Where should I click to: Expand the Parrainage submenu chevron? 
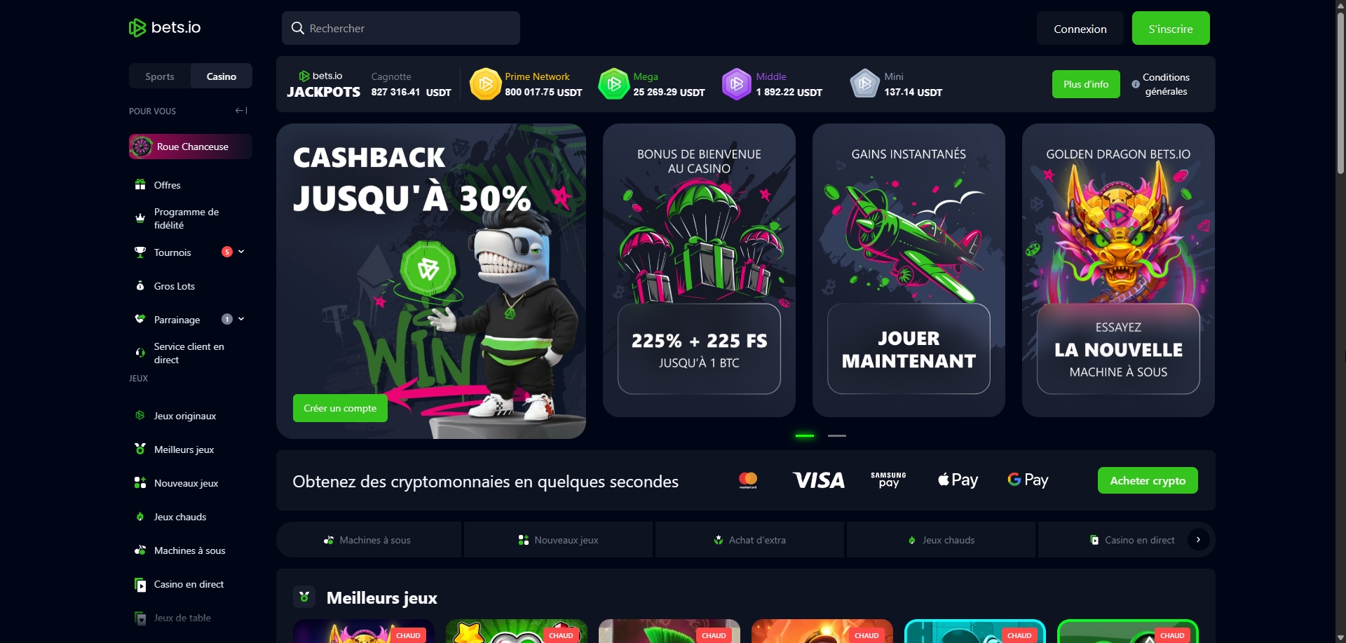coord(241,319)
